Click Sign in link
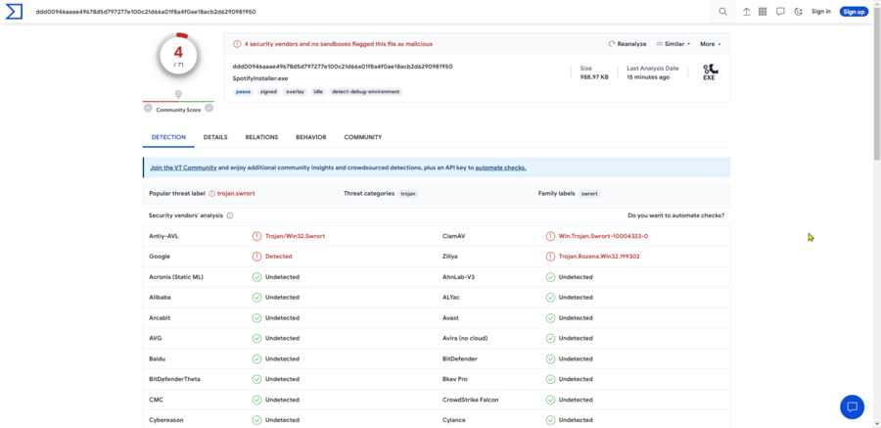This screenshot has height=428, width=881. tap(821, 11)
